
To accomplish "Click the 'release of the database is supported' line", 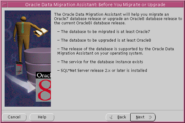I will [116, 51].
